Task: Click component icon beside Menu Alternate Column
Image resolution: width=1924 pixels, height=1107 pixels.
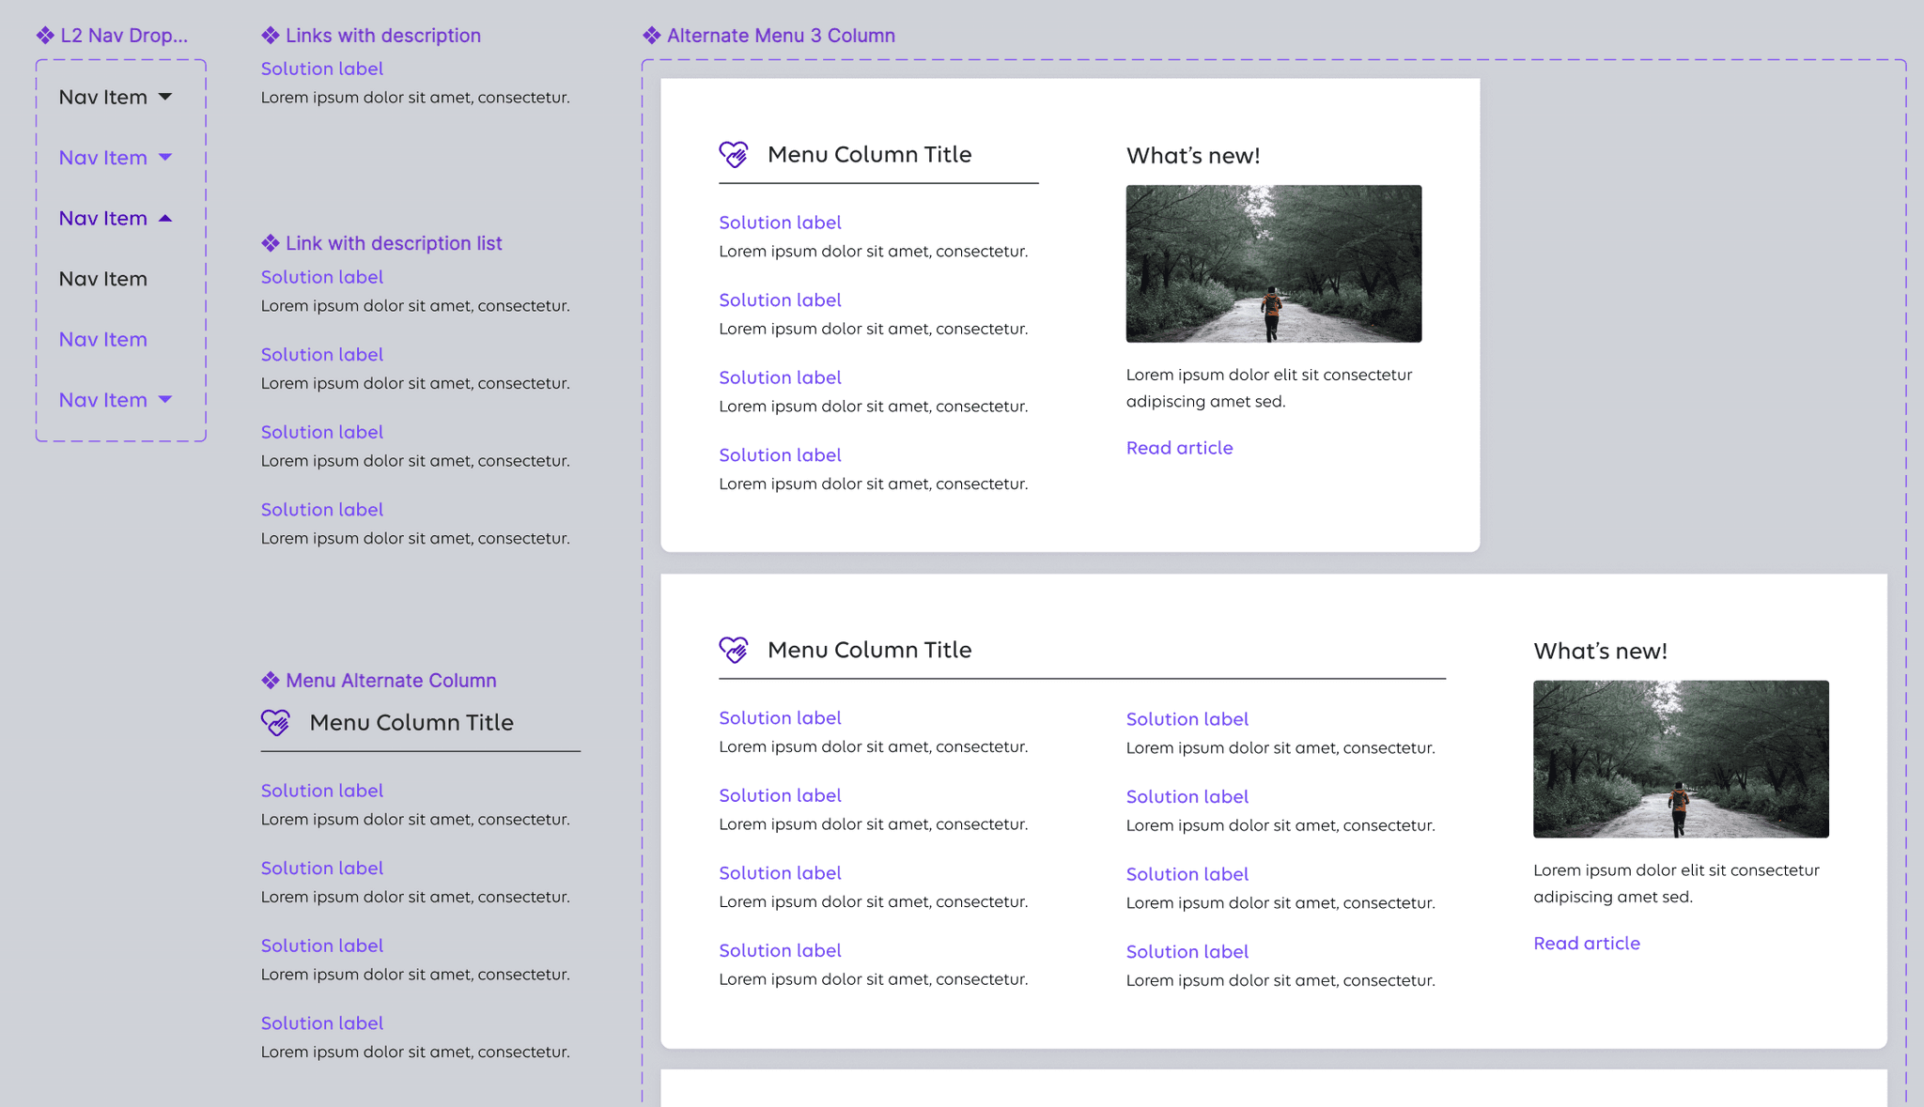Action: pyautogui.click(x=271, y=680)
